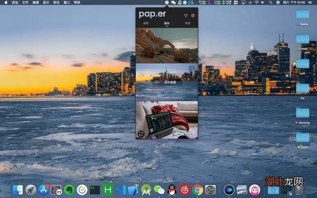Open the QQ penguin app in Dock

(x=172, y=190)
